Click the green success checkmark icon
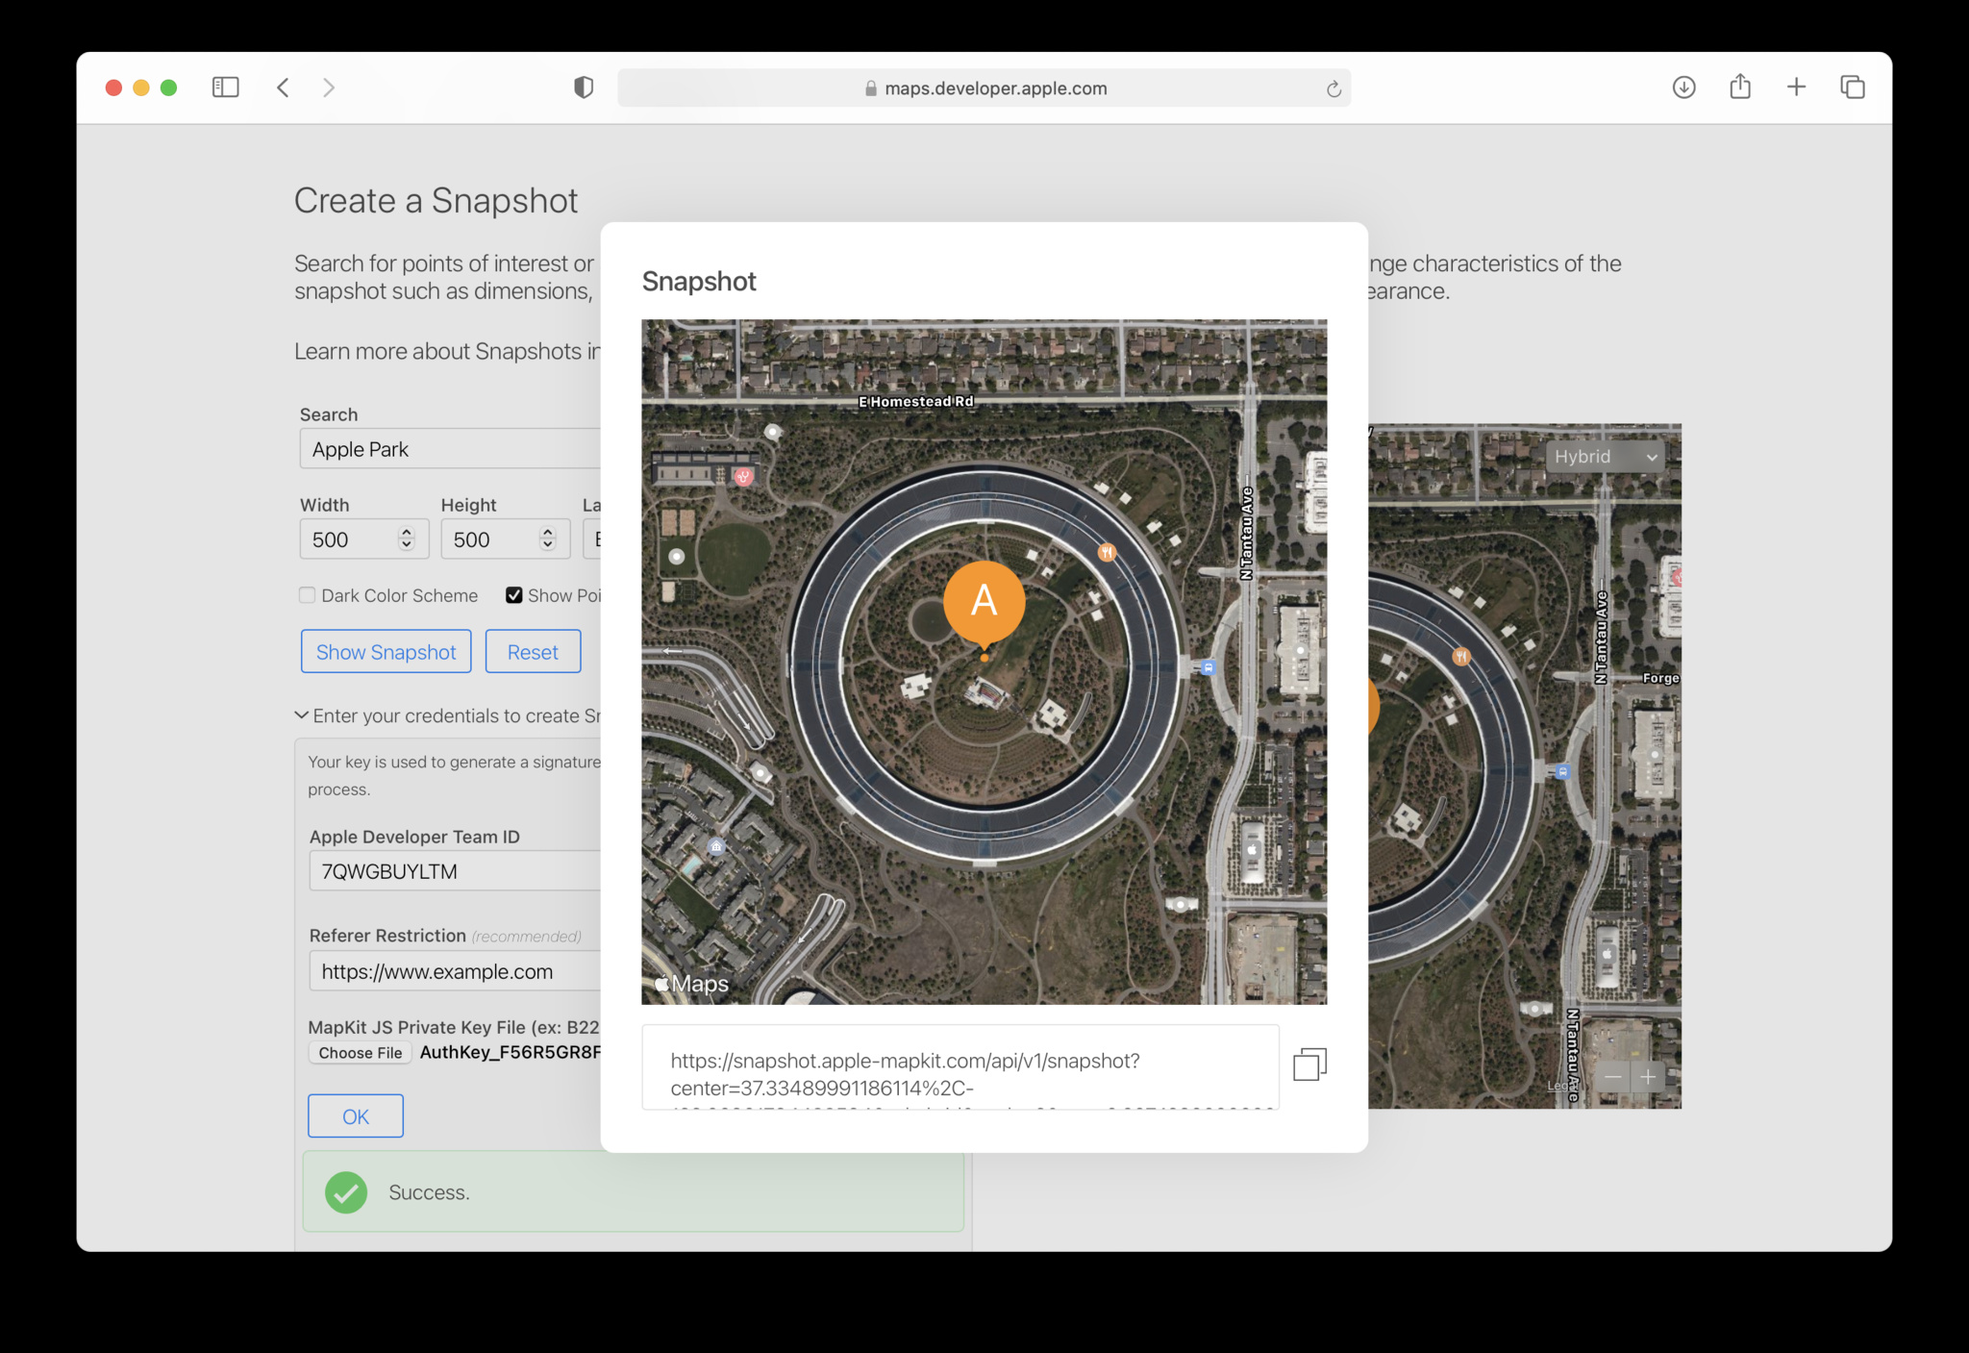Image resolution: width=1969 pixels, height=1353 pixels. click(346, 1192)
